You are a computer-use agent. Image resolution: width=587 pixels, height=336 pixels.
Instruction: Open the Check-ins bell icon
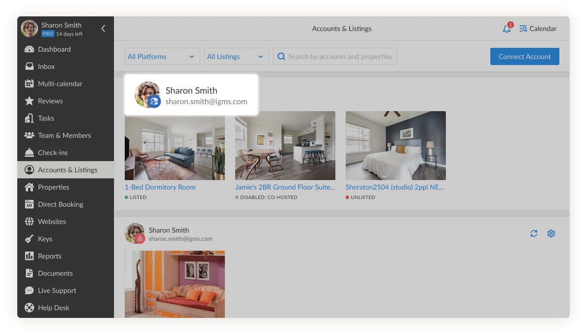point(29,152)
